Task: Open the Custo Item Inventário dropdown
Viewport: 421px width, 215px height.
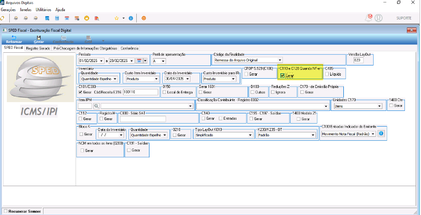Action: click(x=156, y=79)
